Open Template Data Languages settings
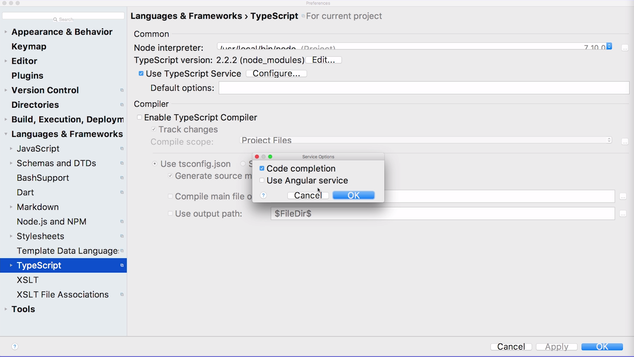 pyautogui.click(x=68, y=251)
